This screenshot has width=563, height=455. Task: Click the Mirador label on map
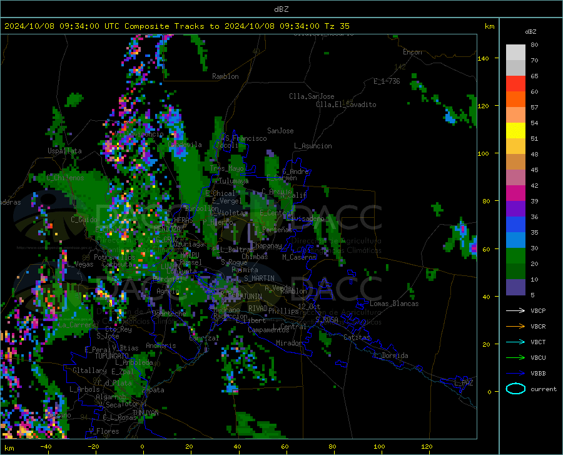[289, 343]
